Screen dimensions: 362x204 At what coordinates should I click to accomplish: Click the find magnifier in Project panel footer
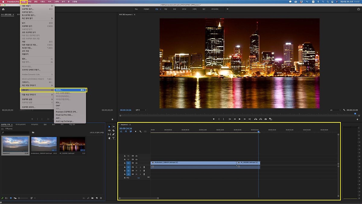coord(88,198)
